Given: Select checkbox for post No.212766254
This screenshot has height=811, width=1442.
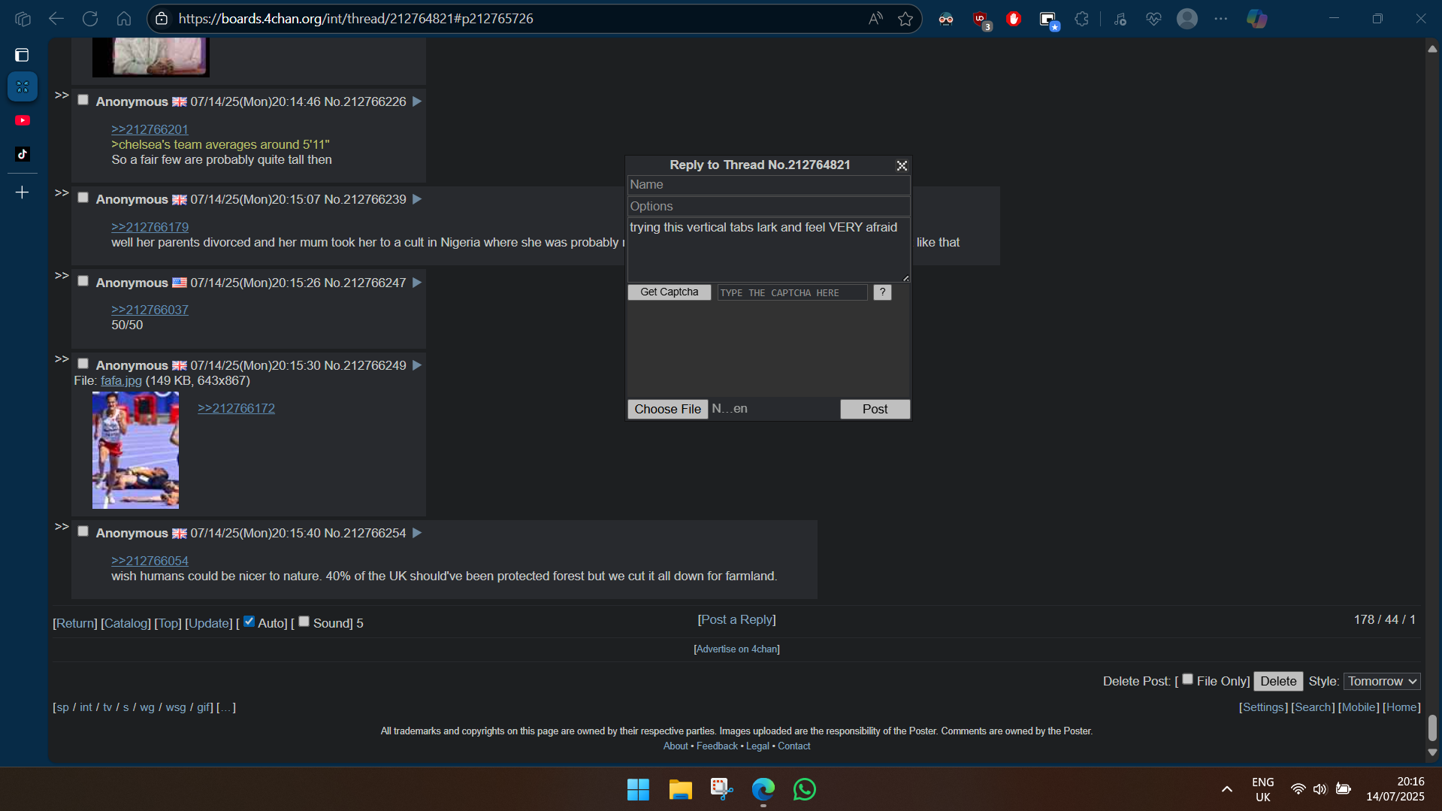Looking at the screenshot, I should point(83,531).
